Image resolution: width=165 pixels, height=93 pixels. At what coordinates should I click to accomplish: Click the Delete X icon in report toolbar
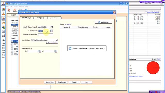pyautogui.click(x=14, y=10)
